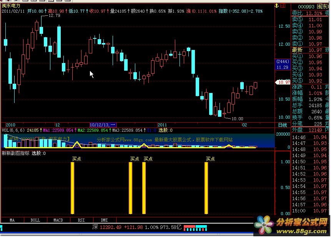Select the RSI indicator tab
331x237 pixels.
click(x=81, y=220)
